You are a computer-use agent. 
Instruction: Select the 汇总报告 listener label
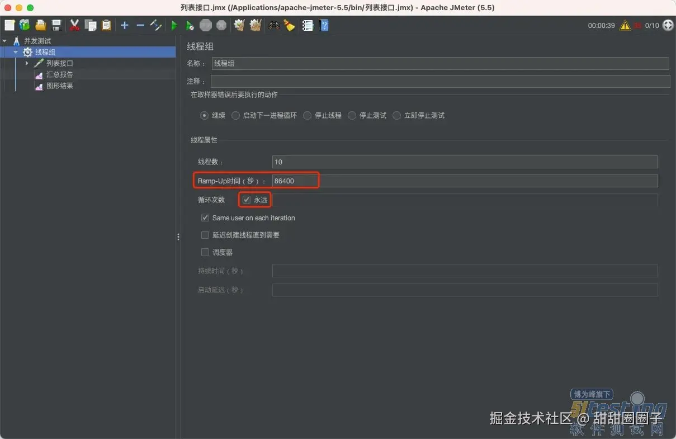(x=60, y=74)
